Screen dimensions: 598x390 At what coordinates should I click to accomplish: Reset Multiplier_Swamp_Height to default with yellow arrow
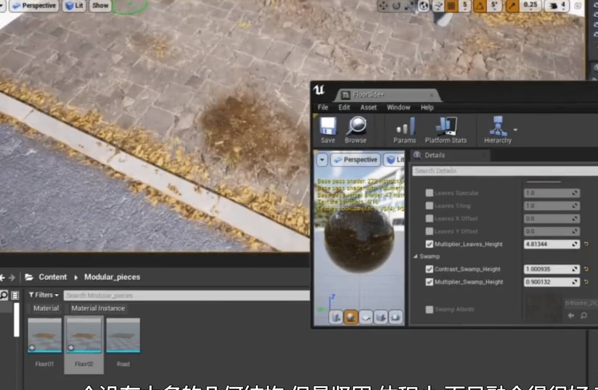tap(586, 282)
